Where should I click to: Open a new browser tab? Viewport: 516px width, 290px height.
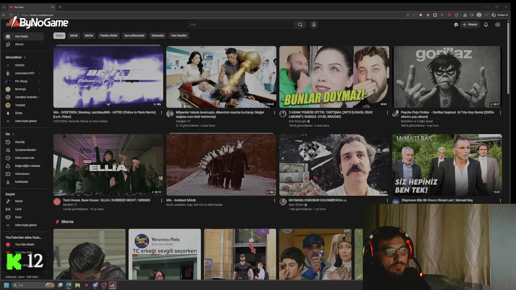[x=60, y=7]
